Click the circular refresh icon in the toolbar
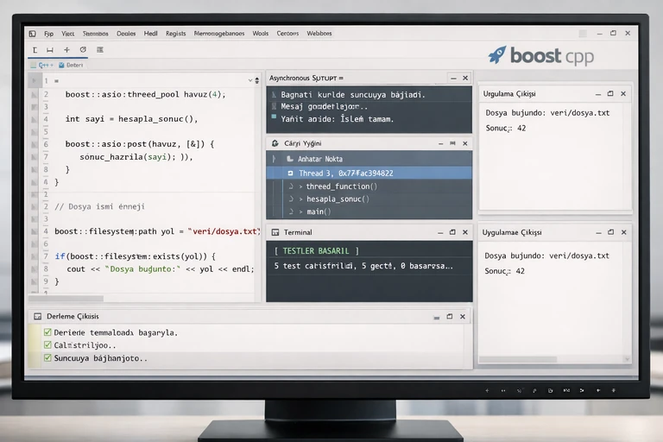 [x=83, y=49]
